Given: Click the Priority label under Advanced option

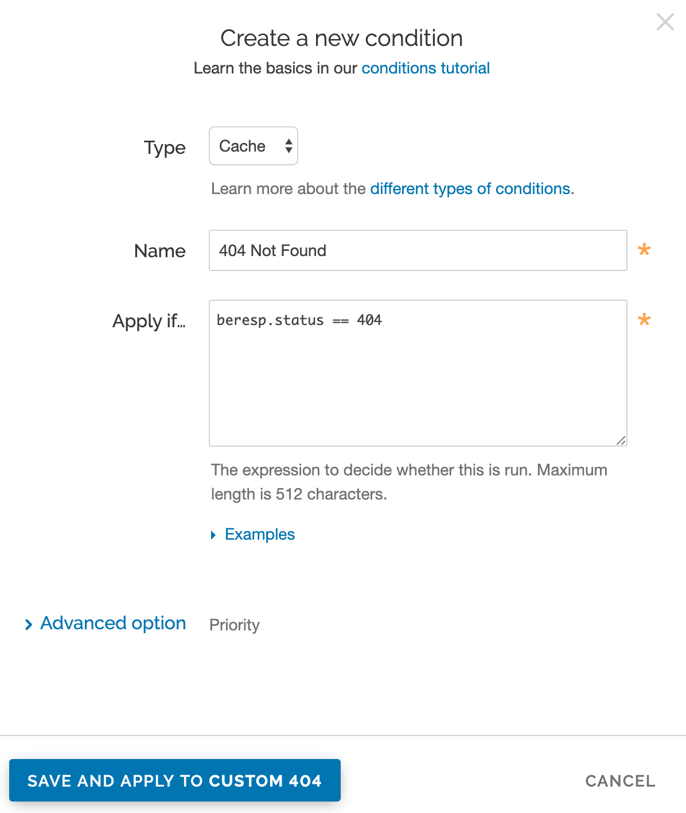Looking at the screenshot, I should [x=234, y=625].
